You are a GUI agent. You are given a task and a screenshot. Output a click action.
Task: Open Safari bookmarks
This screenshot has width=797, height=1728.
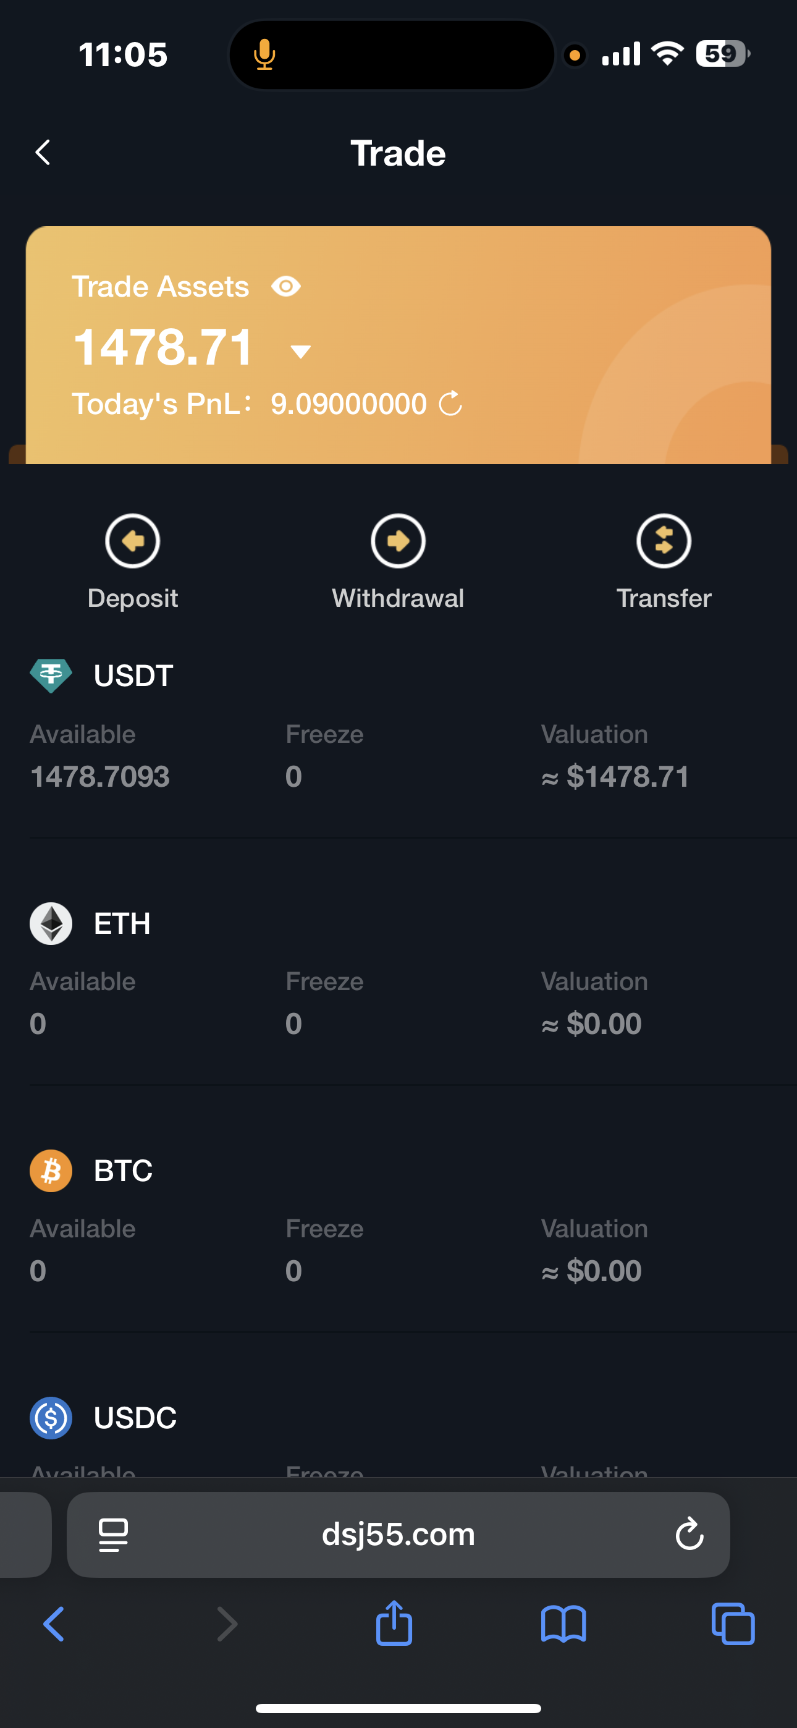pos(563,1624)
